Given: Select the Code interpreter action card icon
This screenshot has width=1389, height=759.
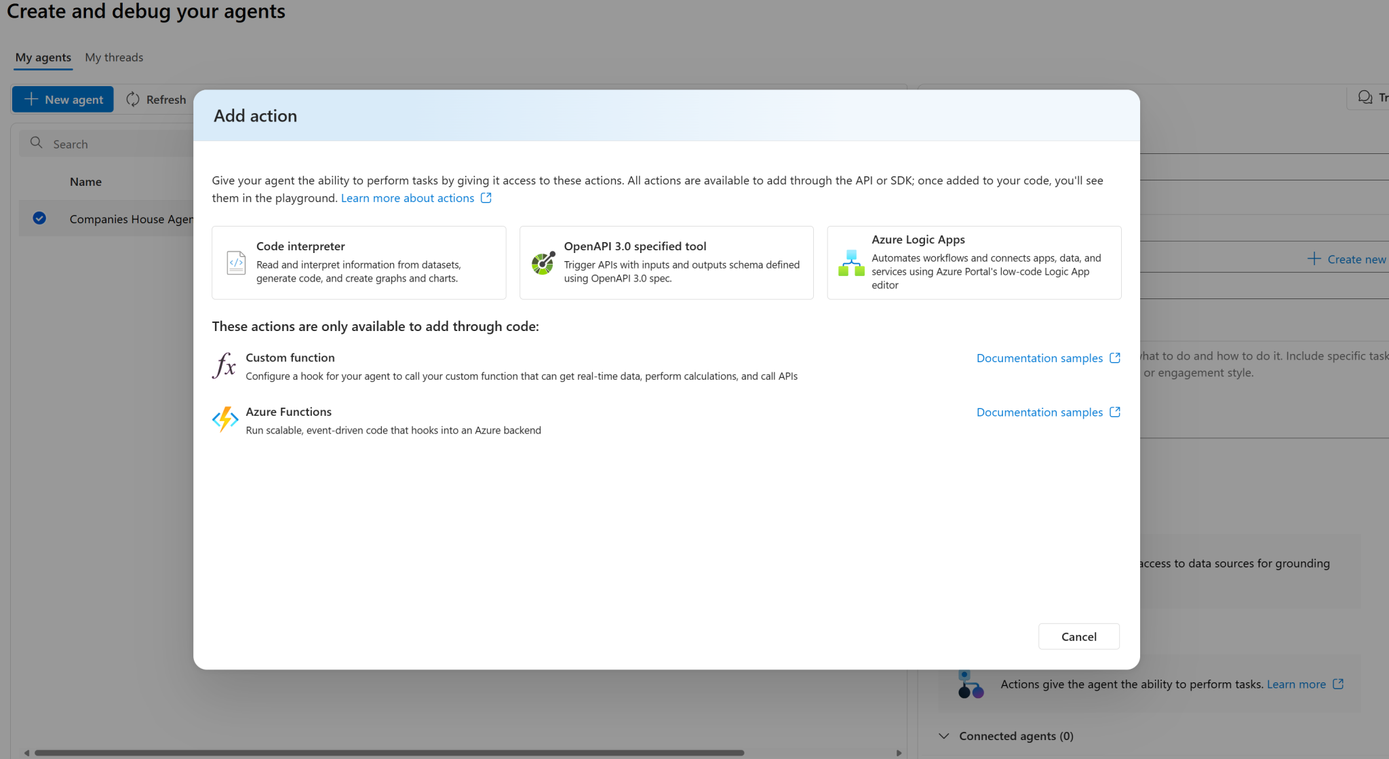Looking at the screenshot, I should [235, 262].
